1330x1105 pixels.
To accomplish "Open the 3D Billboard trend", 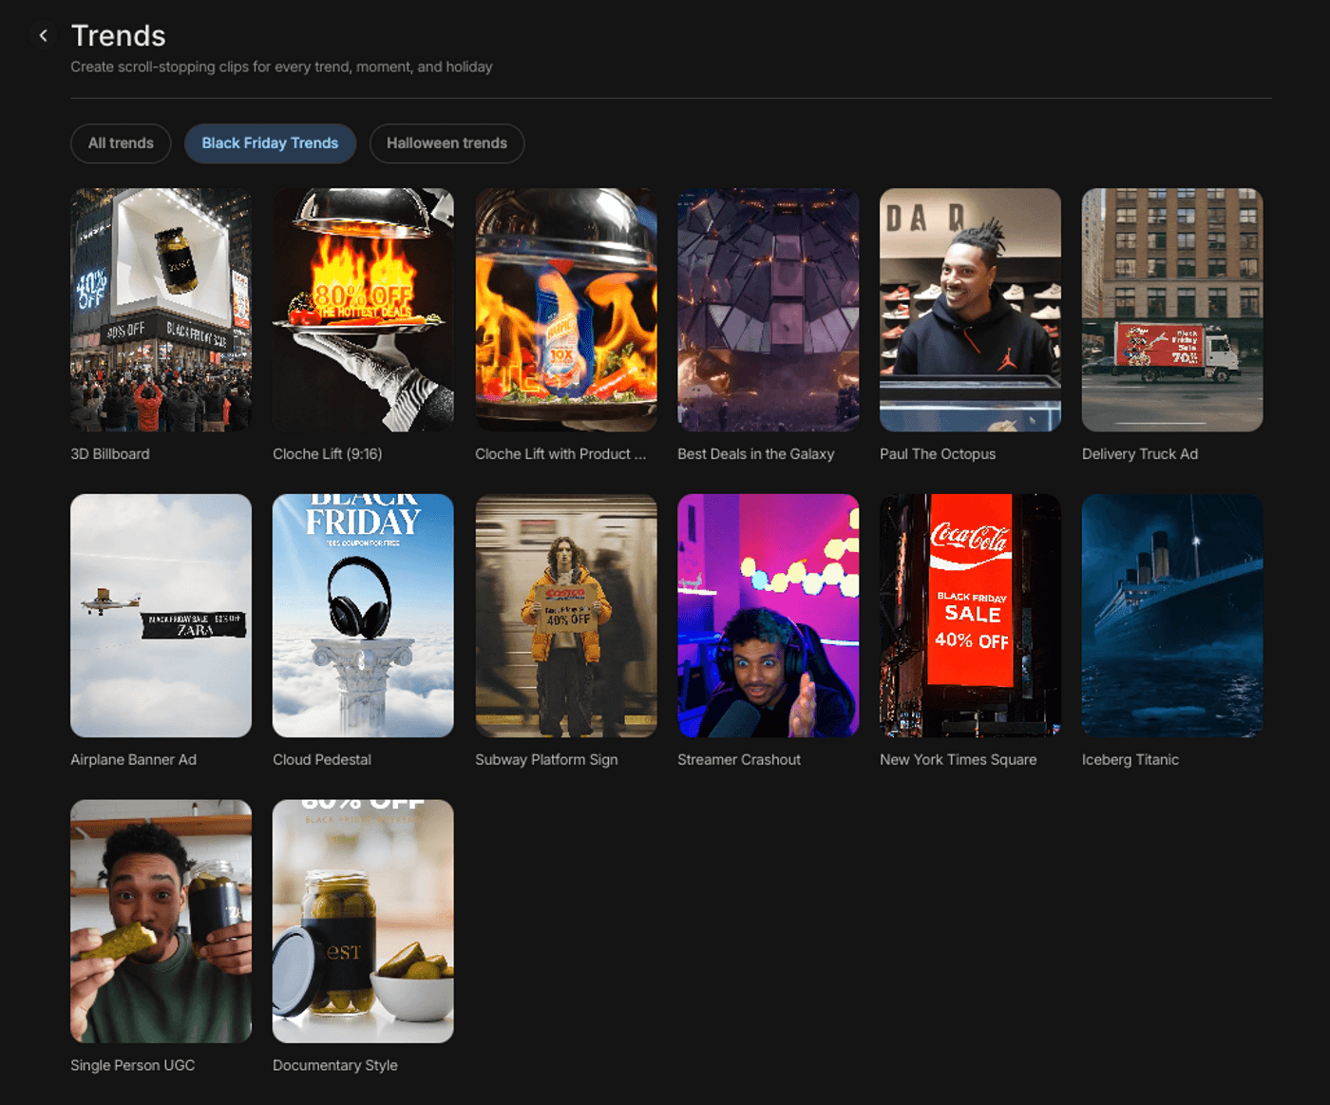I will click(161, 309).
